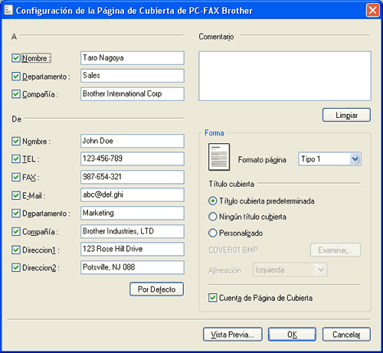The image size is (383, 353).
Task: Click into the Comentario text area
Action: 285,76
